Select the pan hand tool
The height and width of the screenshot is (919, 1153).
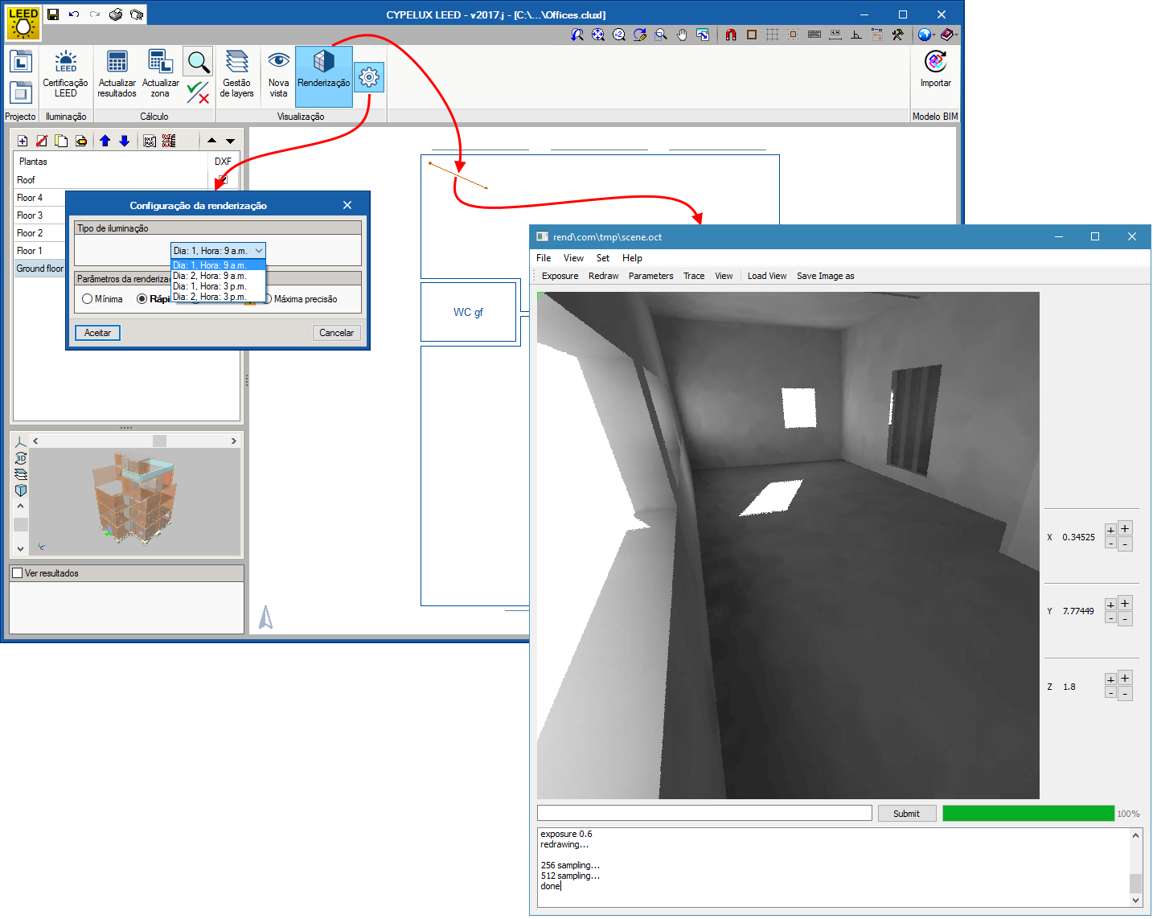coord(682,35)
